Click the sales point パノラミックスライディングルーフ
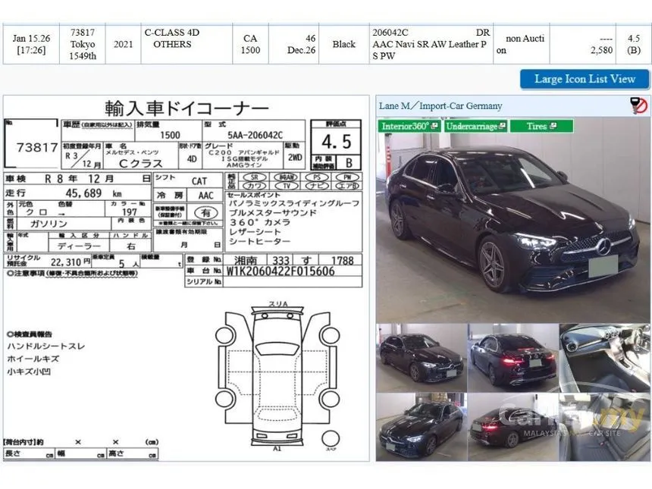 pyautogui.click(x=294, y=203)
